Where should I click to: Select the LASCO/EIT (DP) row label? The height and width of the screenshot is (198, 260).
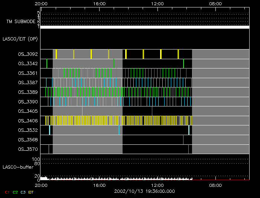click(20, 39)
